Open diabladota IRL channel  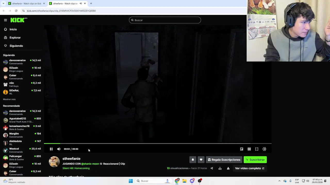click(22, 143)
